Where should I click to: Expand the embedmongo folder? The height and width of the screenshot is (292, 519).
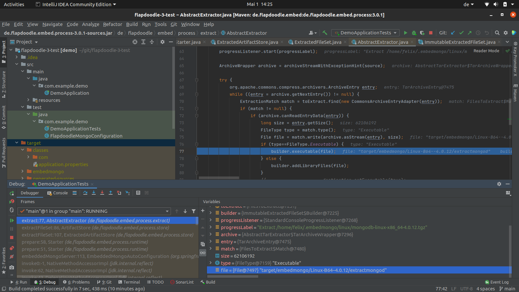[22, 171]
